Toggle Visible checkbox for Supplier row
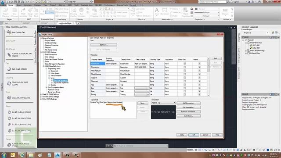 click(x=199, y=78)
